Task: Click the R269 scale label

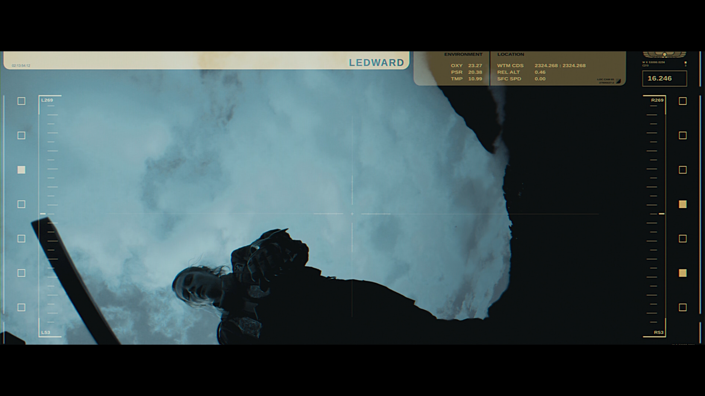Action: click(657, 100)
